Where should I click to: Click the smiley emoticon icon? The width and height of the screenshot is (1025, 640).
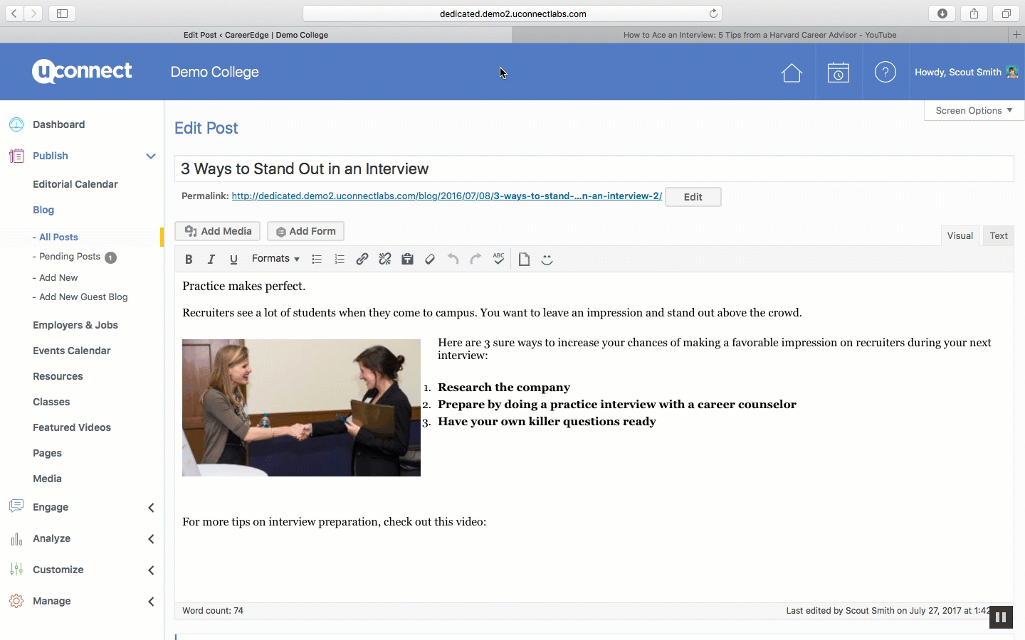click(547, 260)
